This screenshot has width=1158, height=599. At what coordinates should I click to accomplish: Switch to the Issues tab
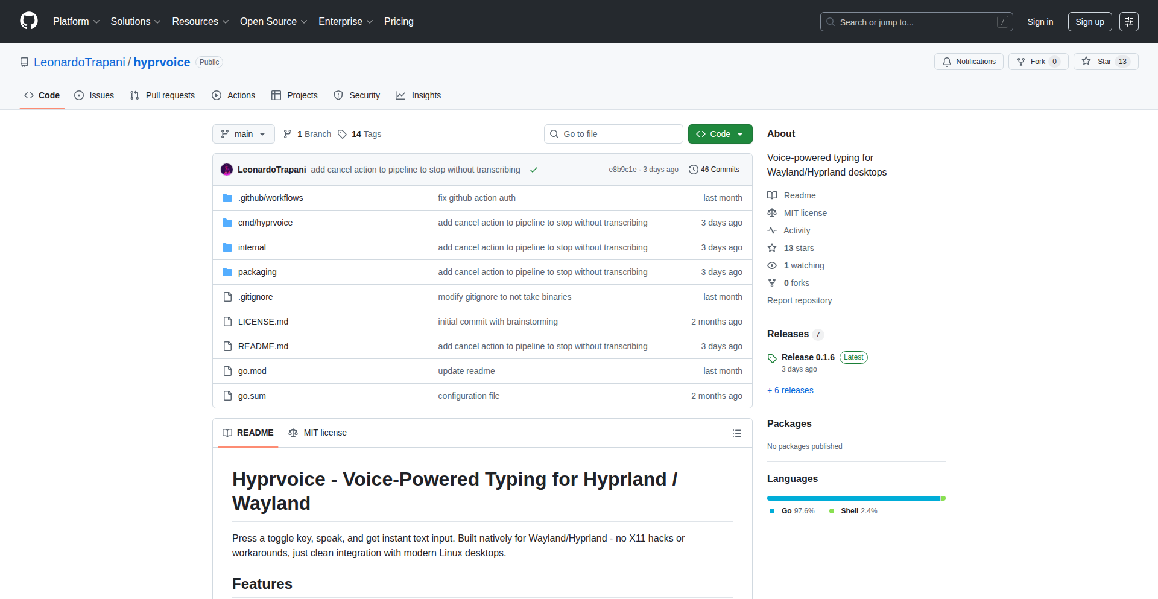coord(94,95)
